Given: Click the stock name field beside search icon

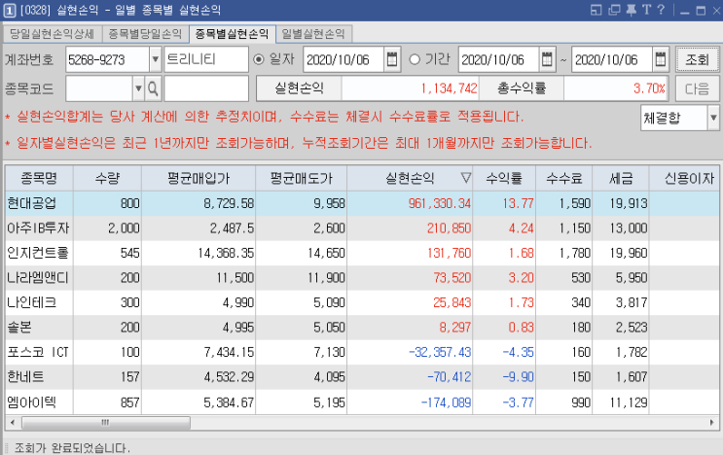Looking at the screenshot, I should pos(206,88).
